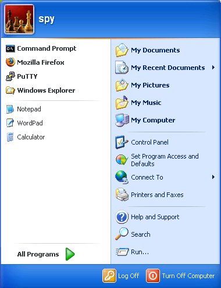The image size is (221, 288).
Task: Choose the Notepad label
Action: point(29,109)
